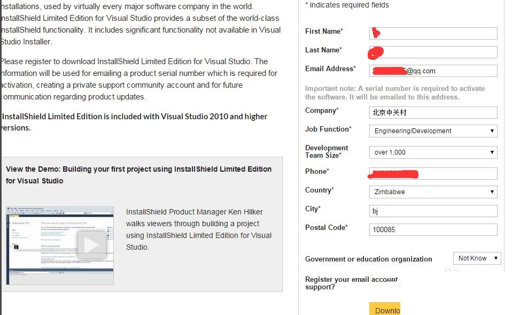Click the 'Development Team Size*' label
Screen dimensions: 520x315
click(327, 151)
